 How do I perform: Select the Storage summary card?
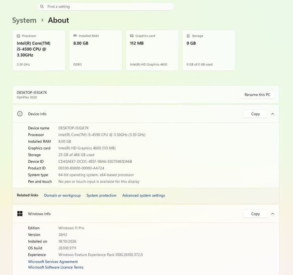(x=209, y=50)
